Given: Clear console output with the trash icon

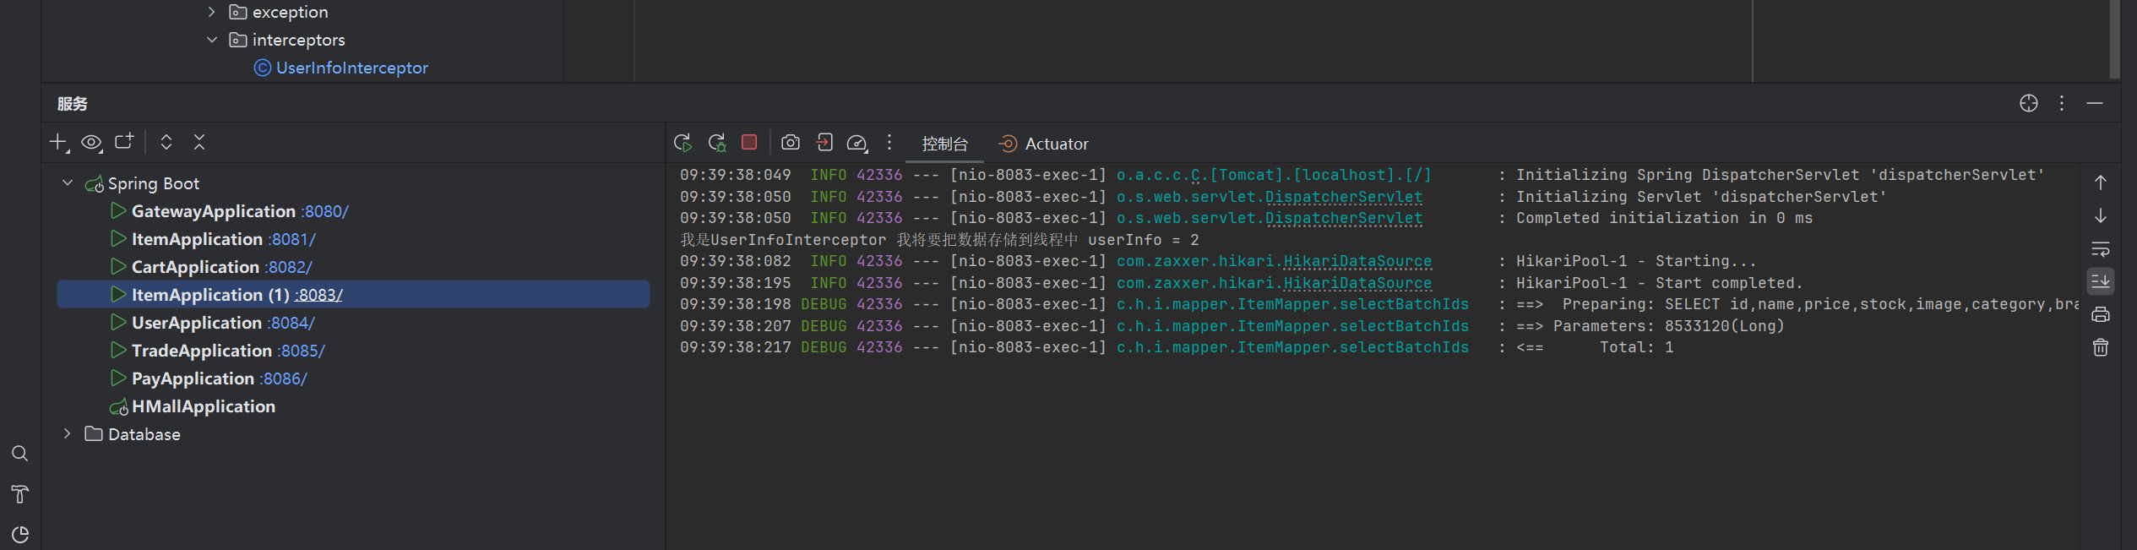Looking at the screenshot, I should [2100, 347].
